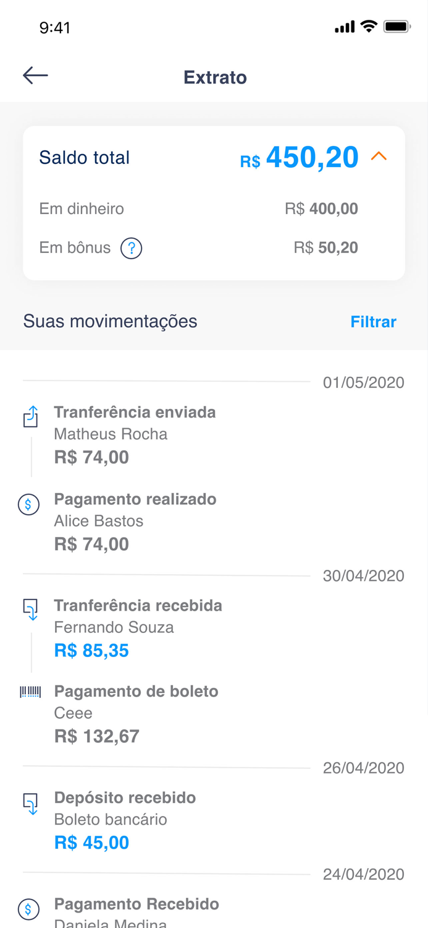The image size is (428, 928).
Task: Tap the dollar sign icon for Pagamento realizado
Action: coord(28,505)
